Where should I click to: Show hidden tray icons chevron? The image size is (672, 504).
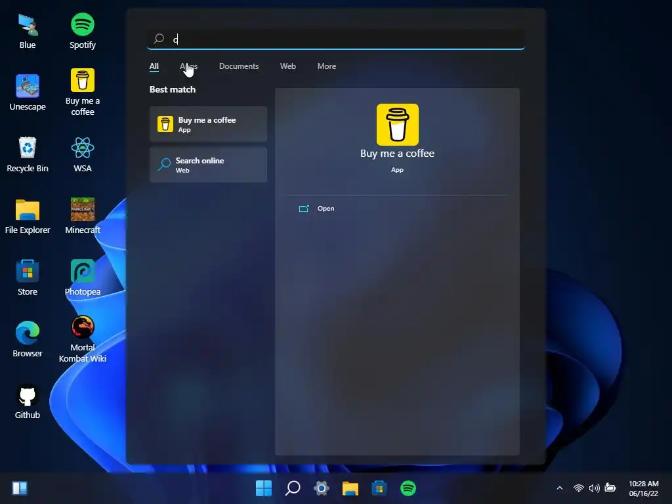pos(559,488)
